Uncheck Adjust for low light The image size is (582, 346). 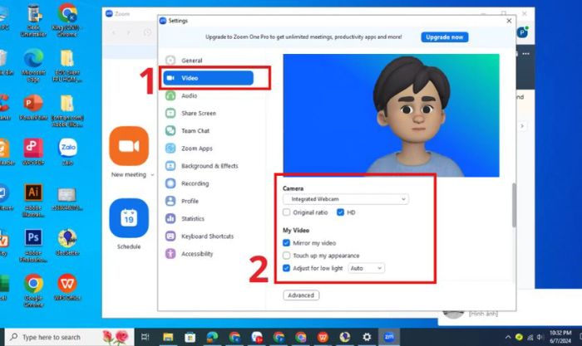coord(286,268)
